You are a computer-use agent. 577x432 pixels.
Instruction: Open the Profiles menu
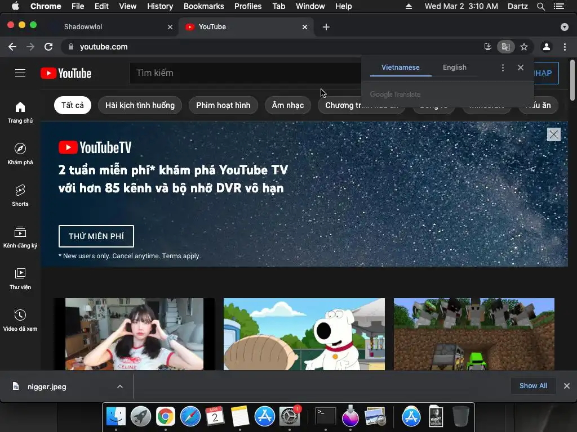pos(248,6)
